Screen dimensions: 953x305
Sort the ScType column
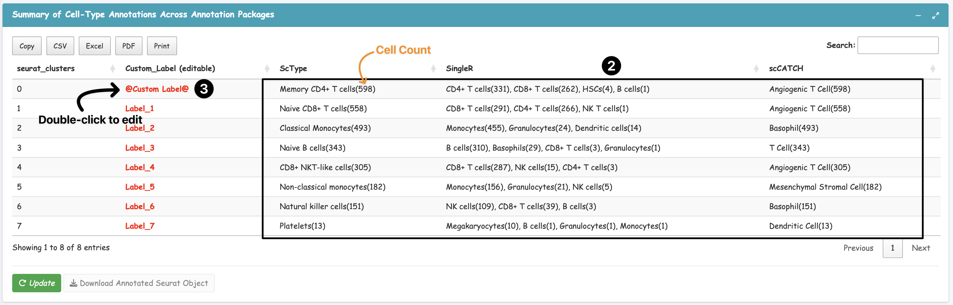point(433,68)
